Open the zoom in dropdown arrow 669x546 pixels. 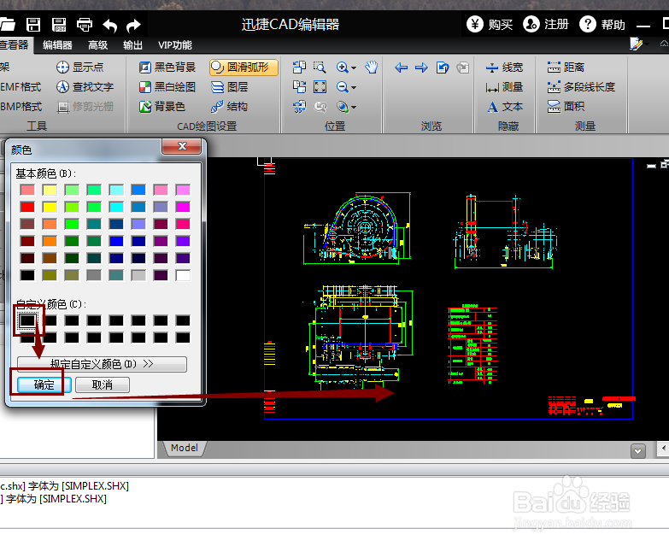(x=354, y=68)
